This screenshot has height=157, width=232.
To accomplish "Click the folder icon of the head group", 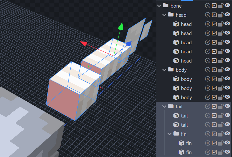I will click(x=171, y=15).
